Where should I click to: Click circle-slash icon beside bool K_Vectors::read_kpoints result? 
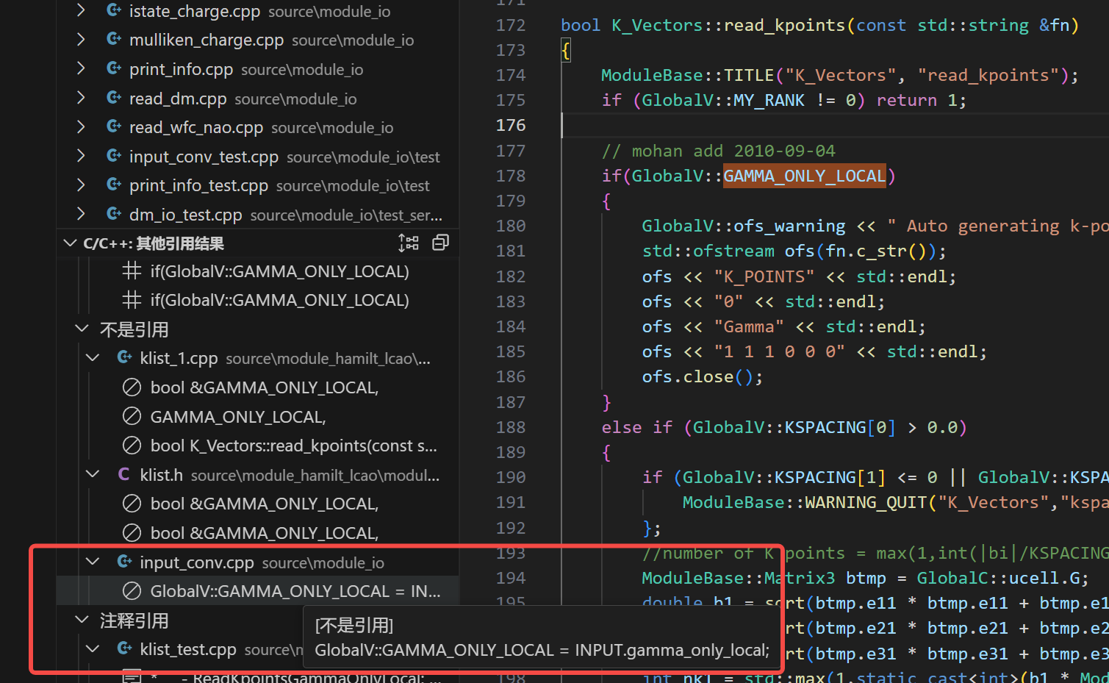point(132,446)
